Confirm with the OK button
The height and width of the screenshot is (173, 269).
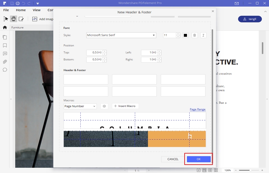(199, 159)
